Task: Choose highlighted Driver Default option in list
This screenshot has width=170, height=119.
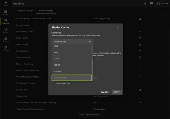Action: pos(71,78)
